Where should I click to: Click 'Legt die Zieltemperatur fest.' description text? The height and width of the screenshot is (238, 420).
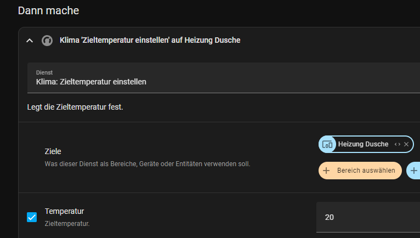coord(75,107)
